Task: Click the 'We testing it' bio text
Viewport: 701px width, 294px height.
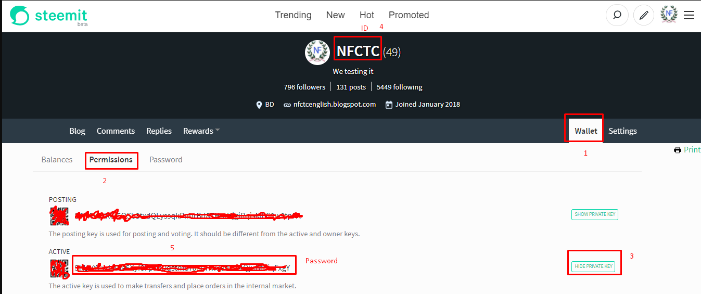Action: pos(353,71)
